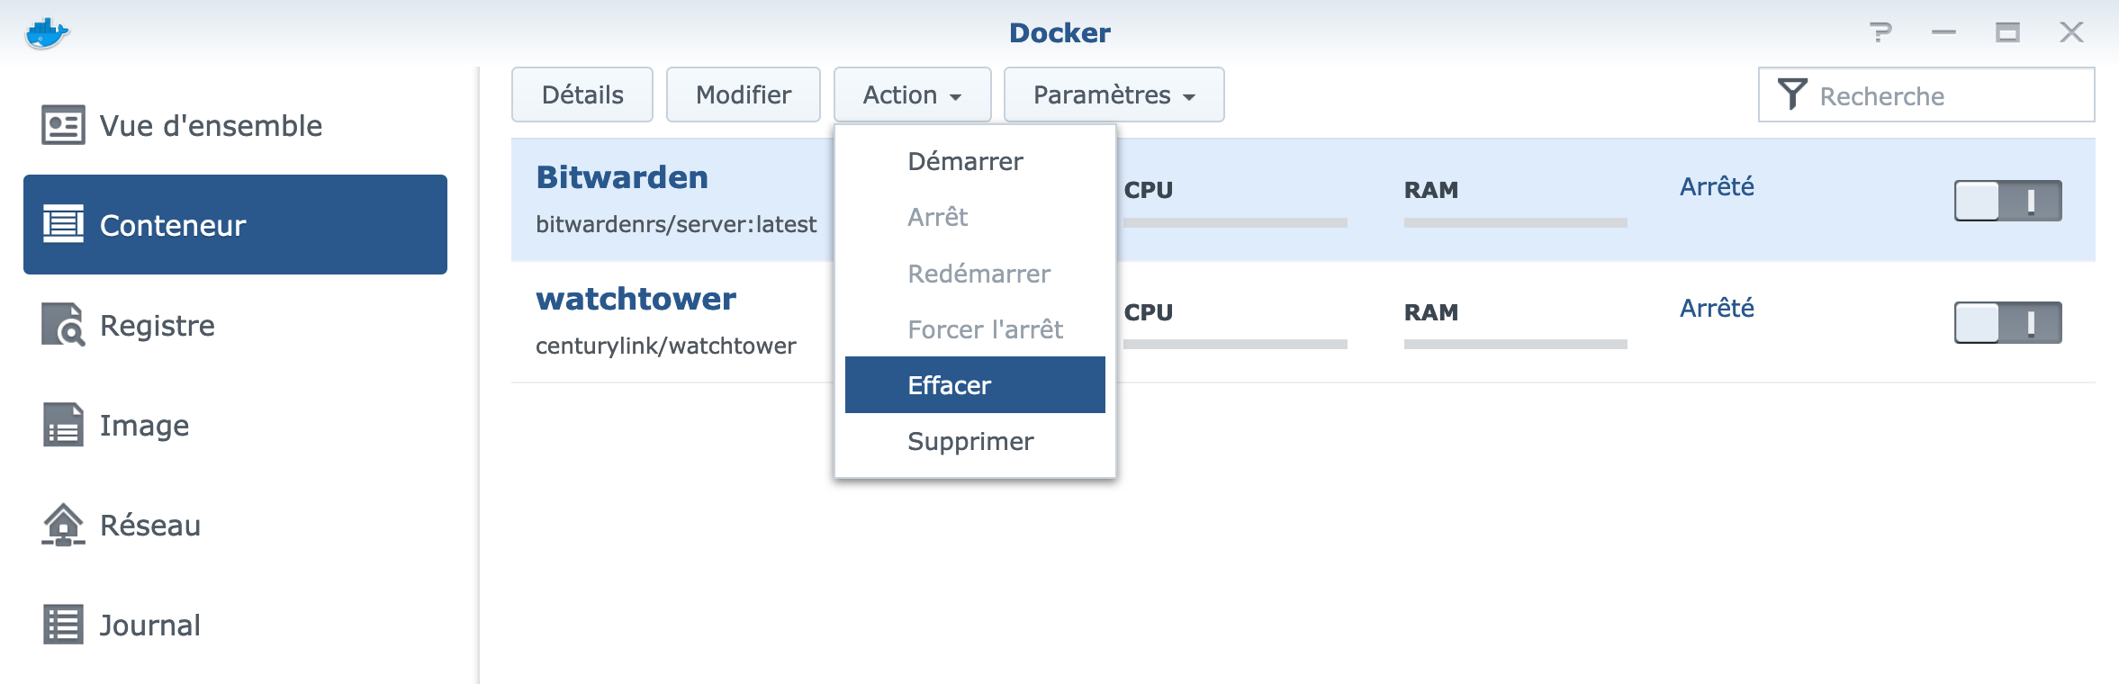The image size is (2119, 684).
Task: Show the Journal log icon
Action: (x=63, y=625)
